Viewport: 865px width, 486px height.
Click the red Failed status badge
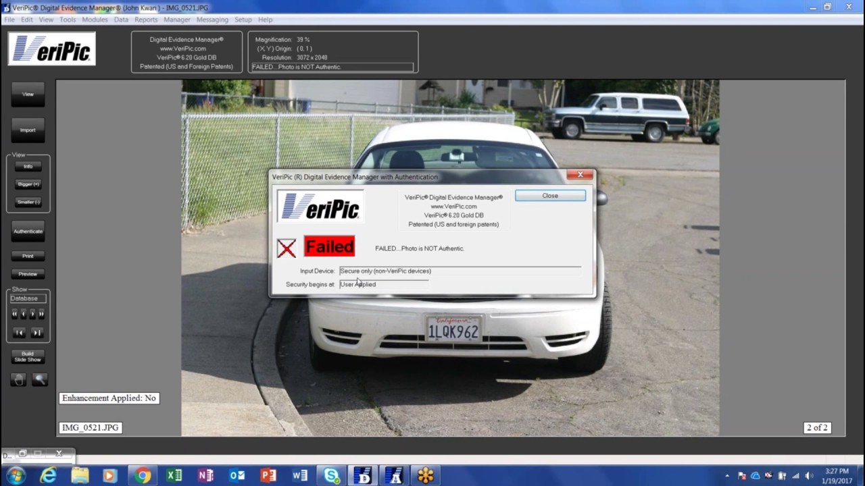click(x=329, y=246)
